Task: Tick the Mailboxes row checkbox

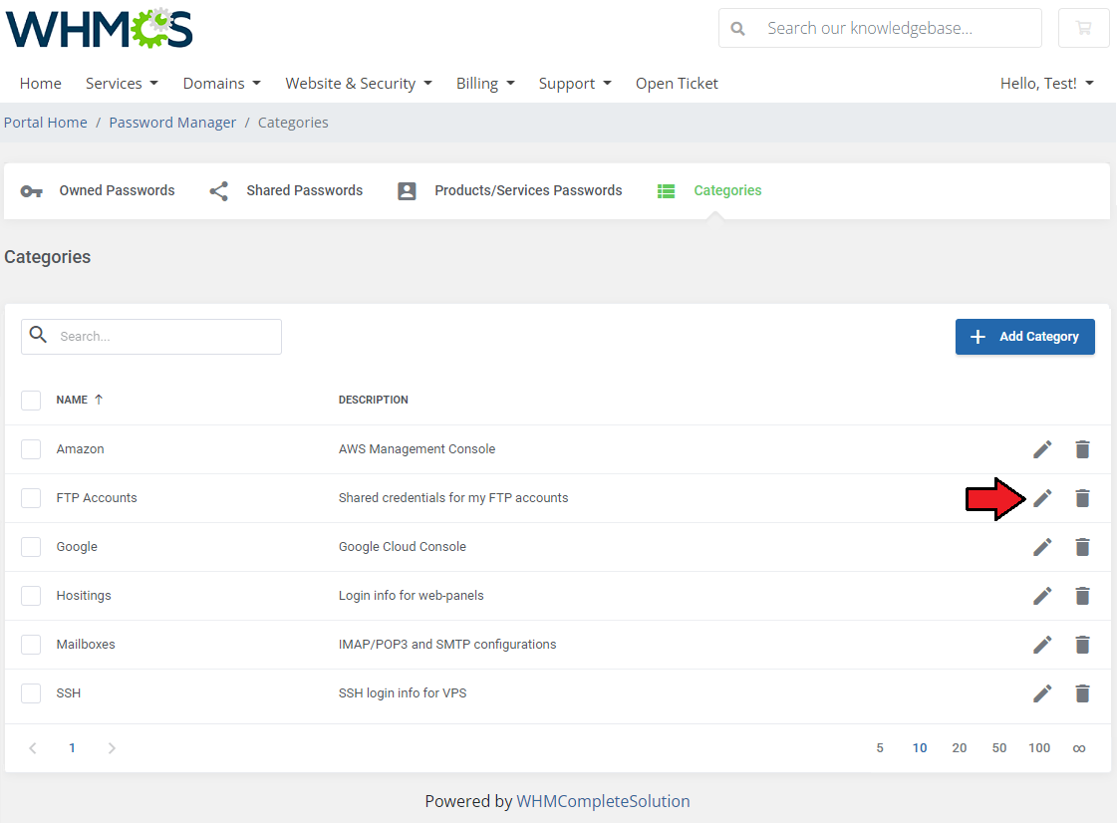Action: point(31,645)
